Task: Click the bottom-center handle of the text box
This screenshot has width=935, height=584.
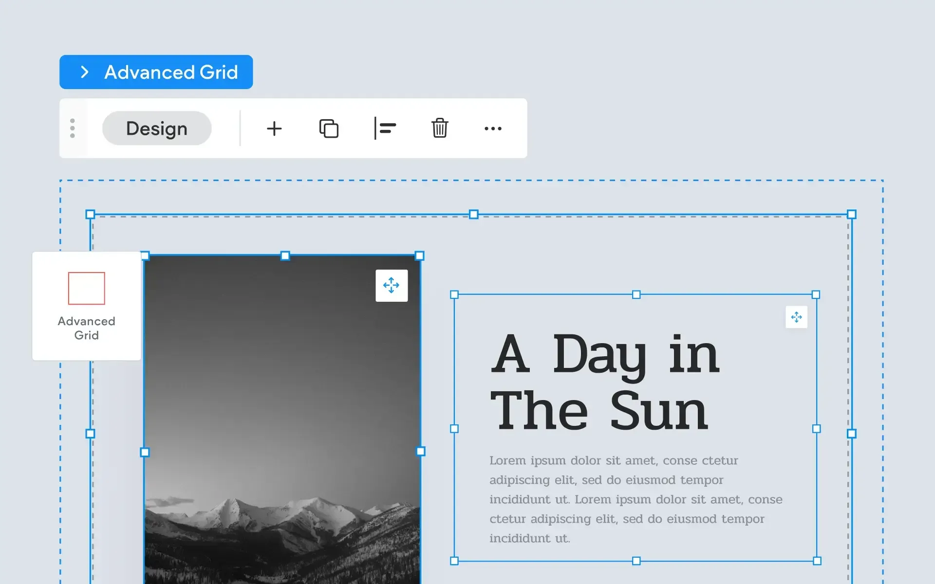Action: pos(636,561)
